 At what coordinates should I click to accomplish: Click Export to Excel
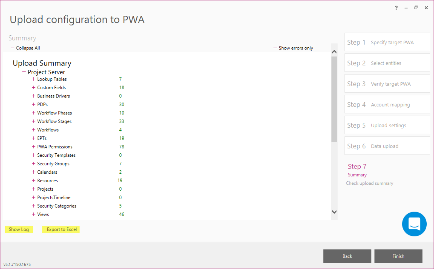click(x=61, y=229)
